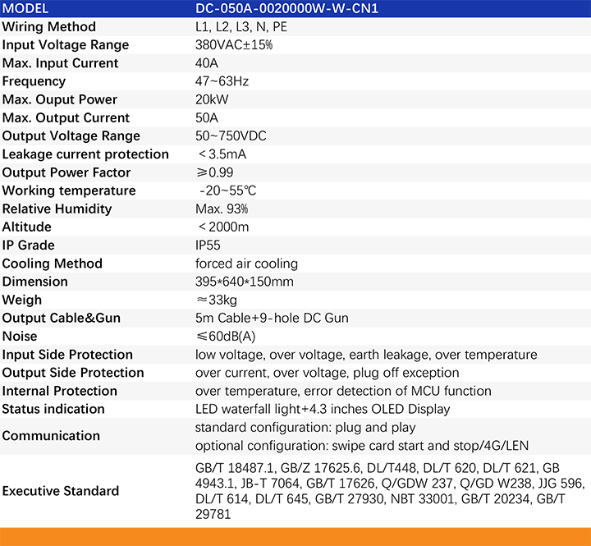The width and height of the screenshot is (591, 546).
Task: Click the Output Cable&Gun label
Action: coord(66,319)
